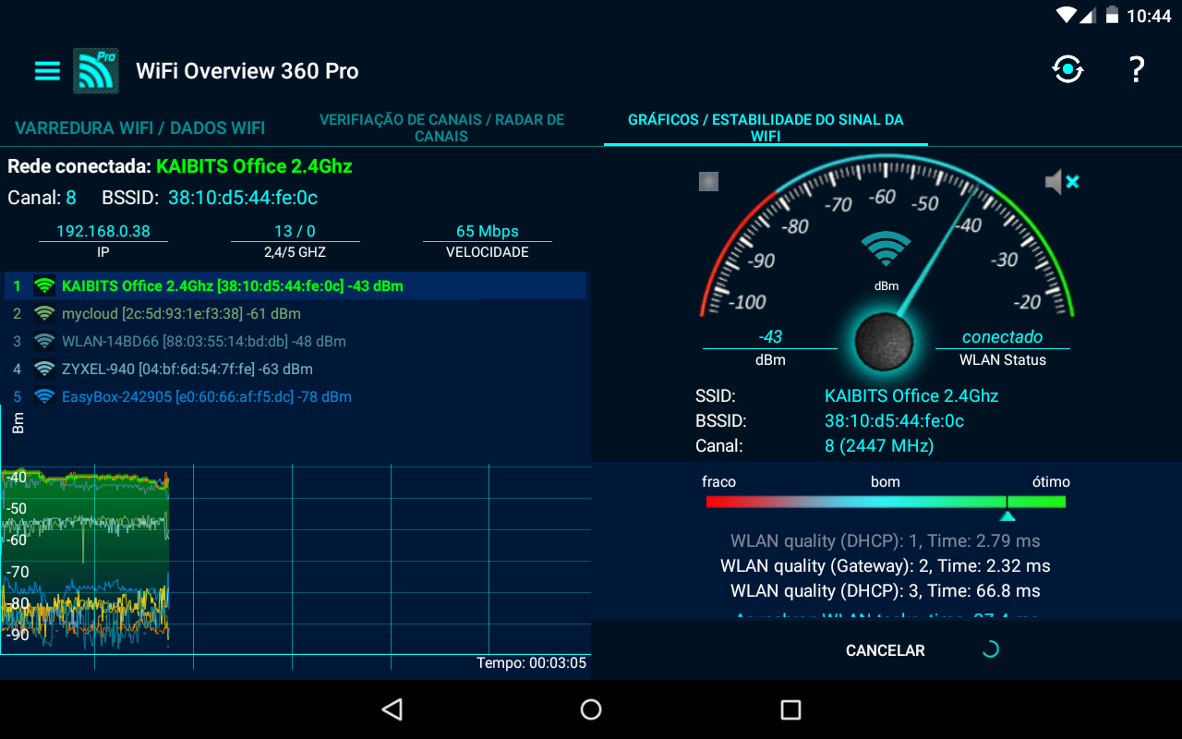Tap the CANCELAR button
The image size is (1182, 739).
[885, 650]
